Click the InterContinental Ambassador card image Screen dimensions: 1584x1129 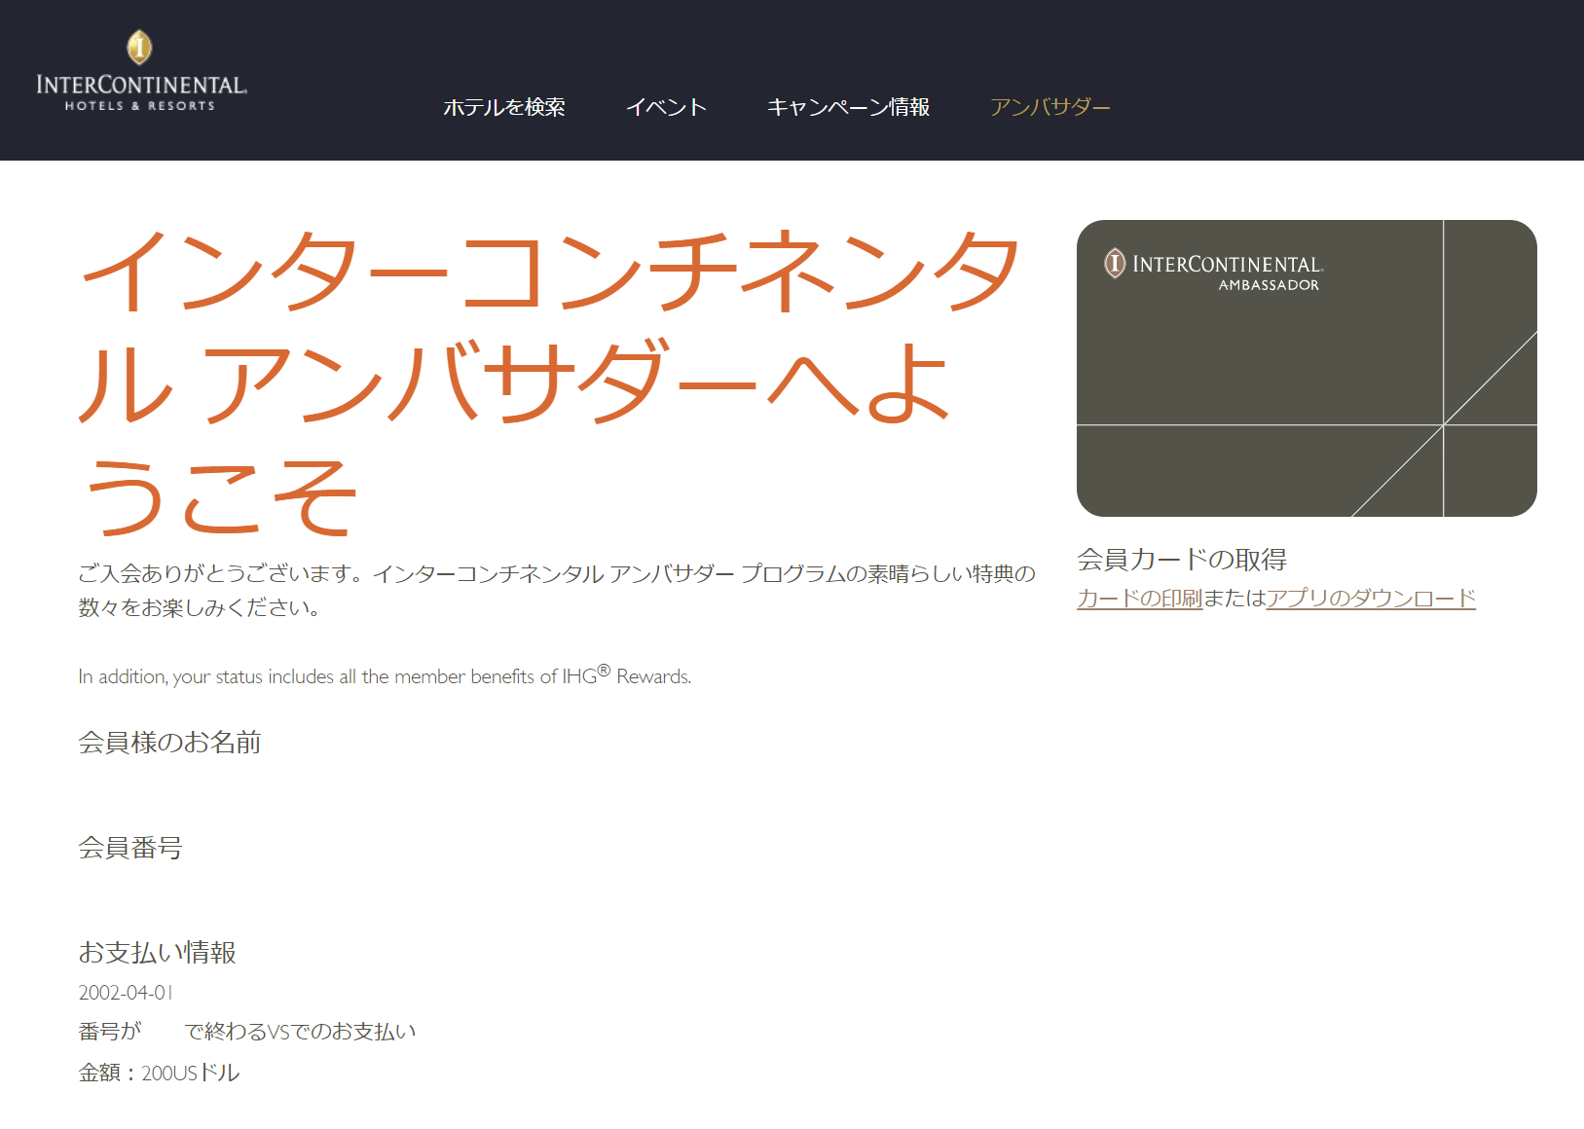pos(1307,368)
